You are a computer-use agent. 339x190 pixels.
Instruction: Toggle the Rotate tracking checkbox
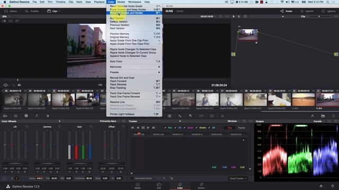[197, 128]
